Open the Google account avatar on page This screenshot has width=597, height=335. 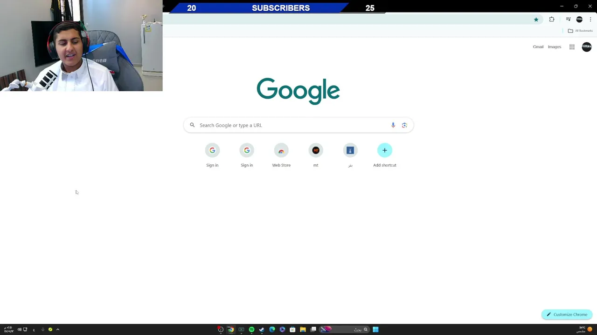pyautogui.click(x=587, y=47)
